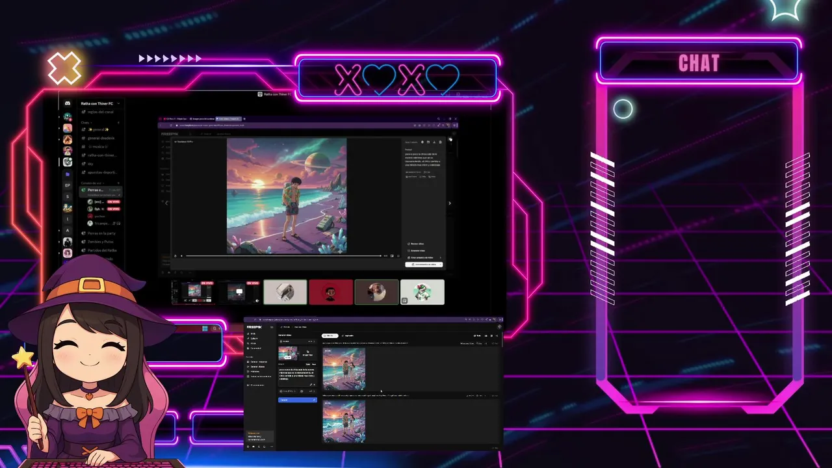Delete the video using the trash icon
This screenshot has width=832, height=468.
tap(440, 142)
